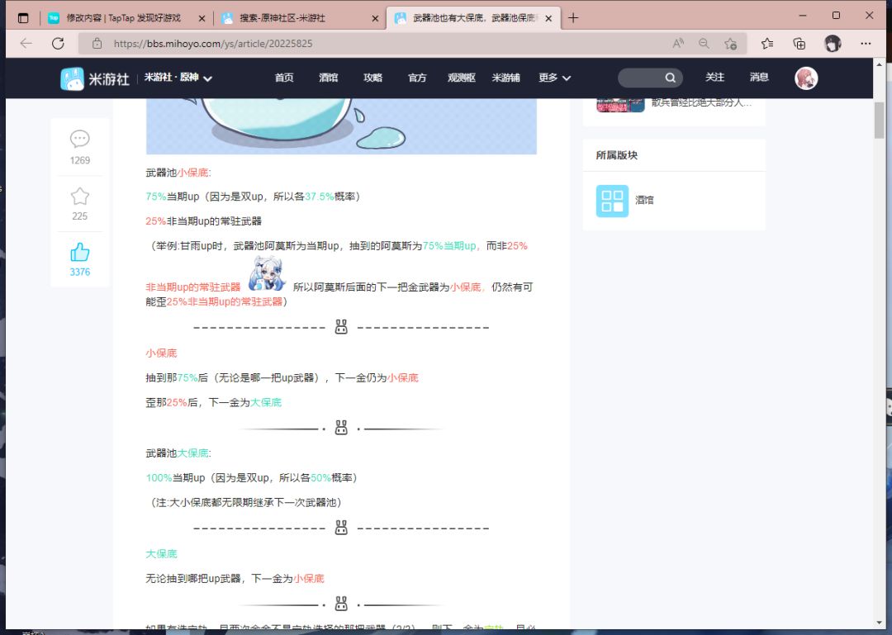
Task: Click the magnifier icon in the search bar
Action: pos(669,76)
